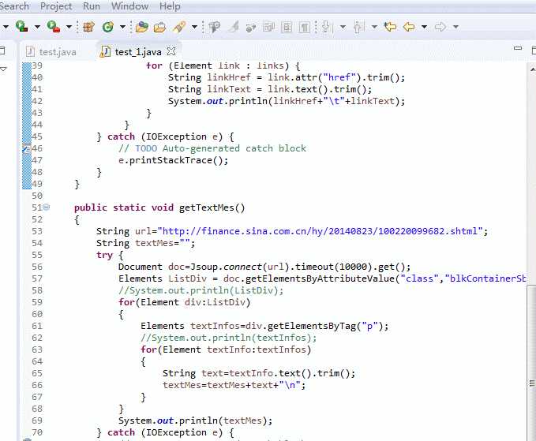Click the task marker on line 46
This screenshot has height=441, width=536.
tap(26, 148)
